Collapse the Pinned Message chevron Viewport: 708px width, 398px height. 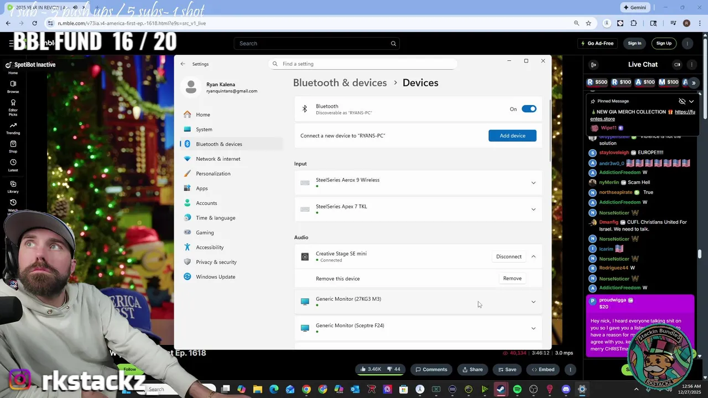click(691, 101)
